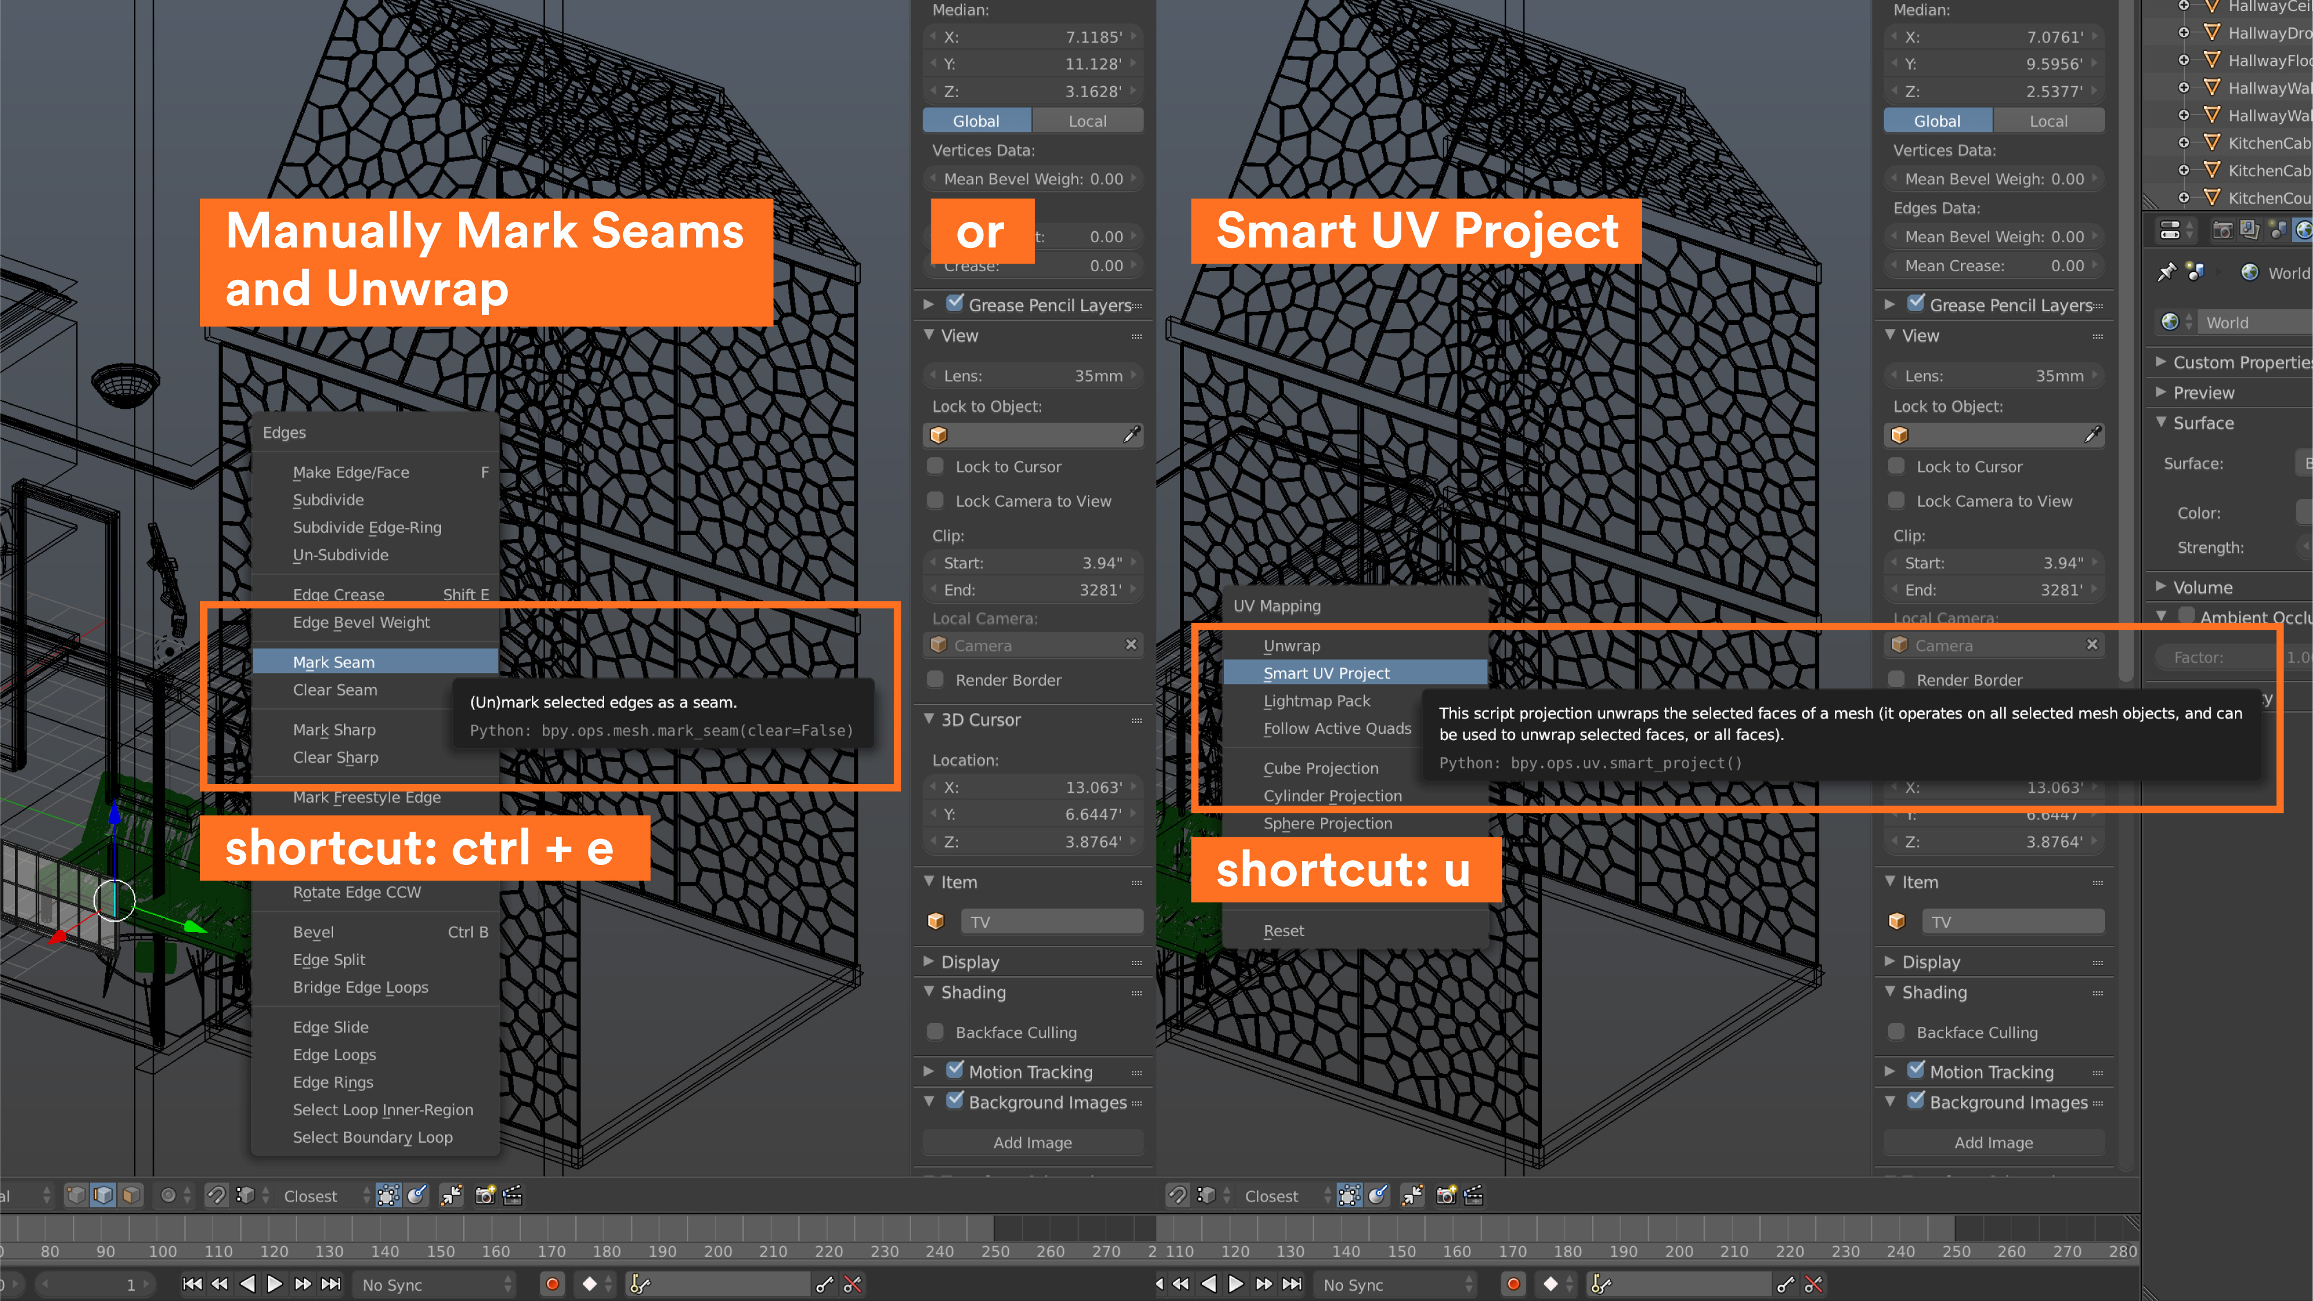Toggle the Backface Culling checkbox
The height and width of the screenshot is (1301, 2313).
pos(935,1032)
